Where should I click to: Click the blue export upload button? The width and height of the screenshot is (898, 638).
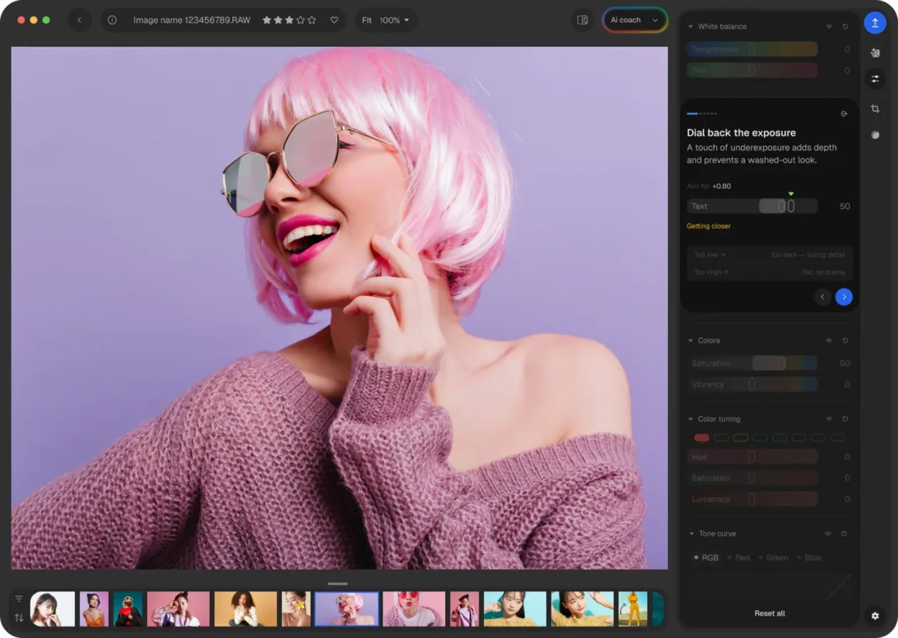pos(875,23)
